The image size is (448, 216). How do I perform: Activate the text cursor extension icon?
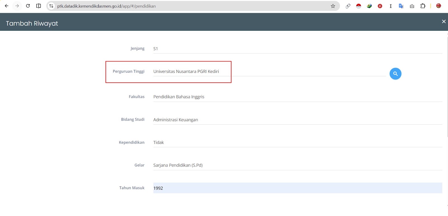[x=391, y=6]
